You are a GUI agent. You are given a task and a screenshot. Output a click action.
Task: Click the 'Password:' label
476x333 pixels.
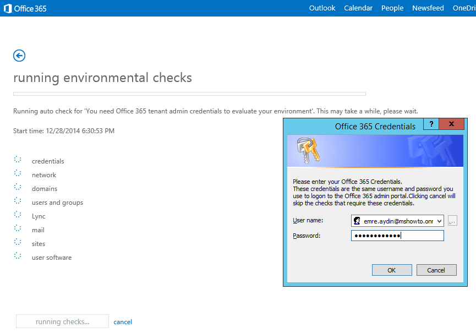[307, 236]
